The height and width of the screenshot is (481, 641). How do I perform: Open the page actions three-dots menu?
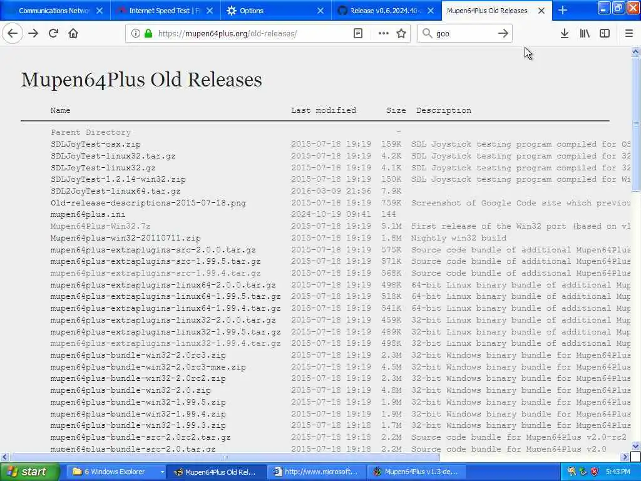384,34
